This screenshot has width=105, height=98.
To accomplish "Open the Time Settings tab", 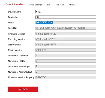I will 36,5.
